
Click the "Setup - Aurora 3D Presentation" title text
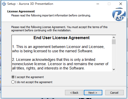pyautogui.click(x=30, y=4)
